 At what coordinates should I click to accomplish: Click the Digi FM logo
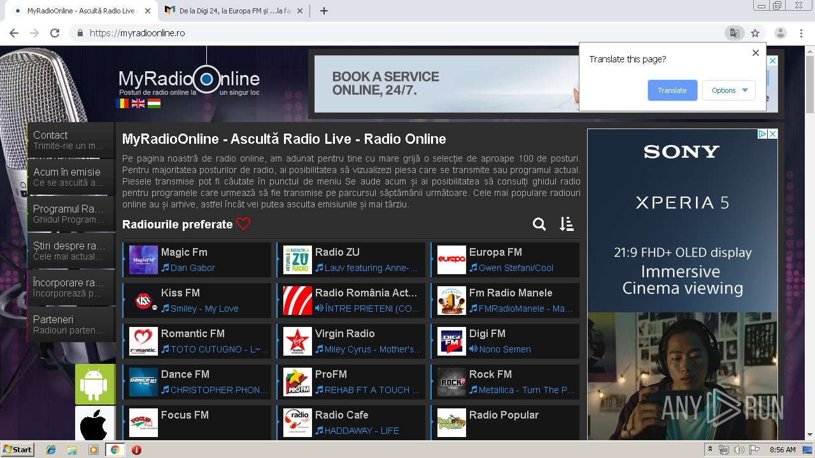[x=451, y=341]
